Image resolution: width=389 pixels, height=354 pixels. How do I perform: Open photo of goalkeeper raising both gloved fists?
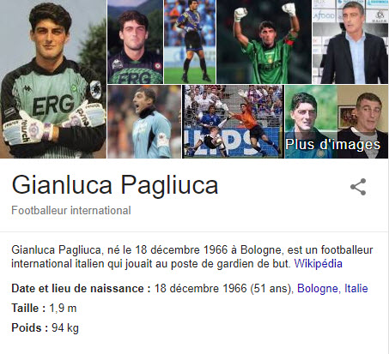(x=264, y=42)
